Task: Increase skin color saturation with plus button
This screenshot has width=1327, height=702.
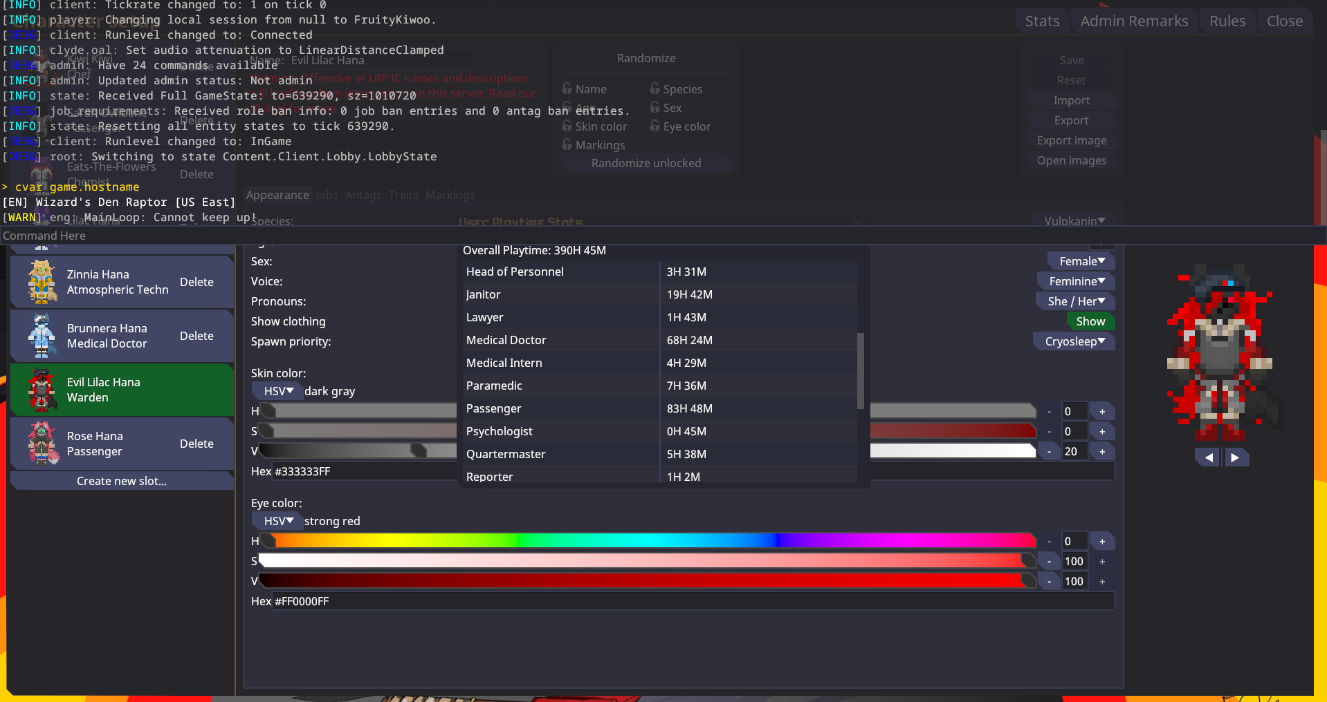Action: (1102, 432)
